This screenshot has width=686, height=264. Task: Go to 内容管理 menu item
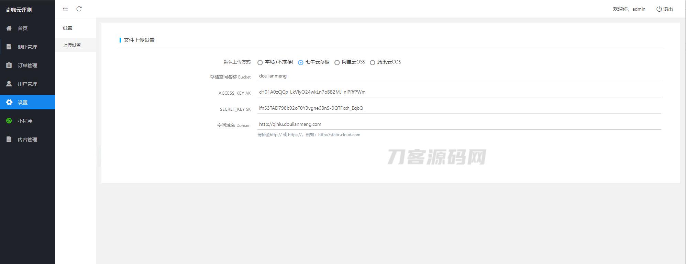[27, 139]
